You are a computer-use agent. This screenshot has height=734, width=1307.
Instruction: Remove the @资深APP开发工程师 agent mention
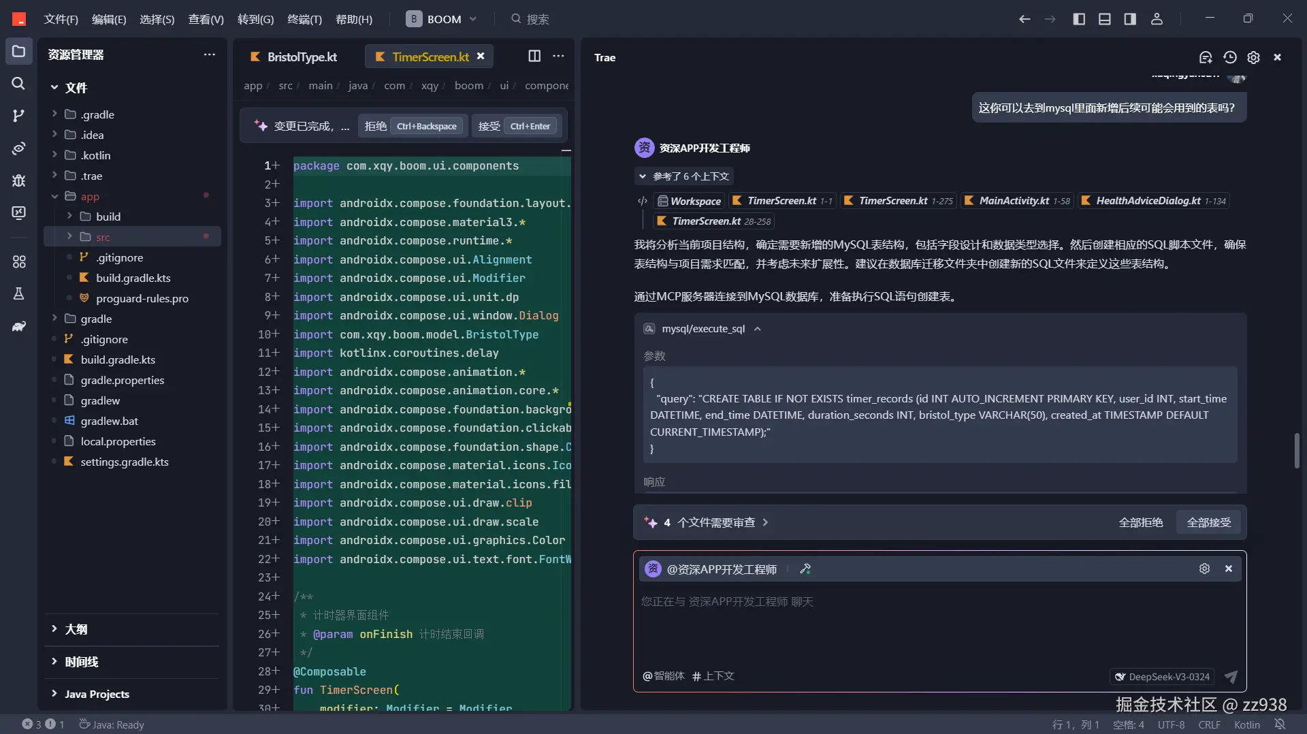(1229, 569)
